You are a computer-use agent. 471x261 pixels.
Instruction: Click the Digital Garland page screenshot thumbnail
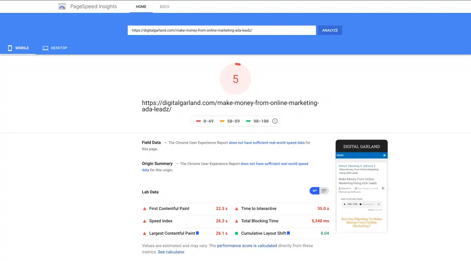pos(362,186)
